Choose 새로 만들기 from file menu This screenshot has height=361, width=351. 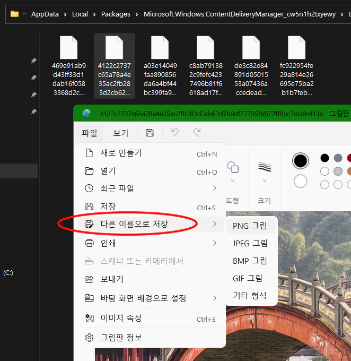point(151,153)
